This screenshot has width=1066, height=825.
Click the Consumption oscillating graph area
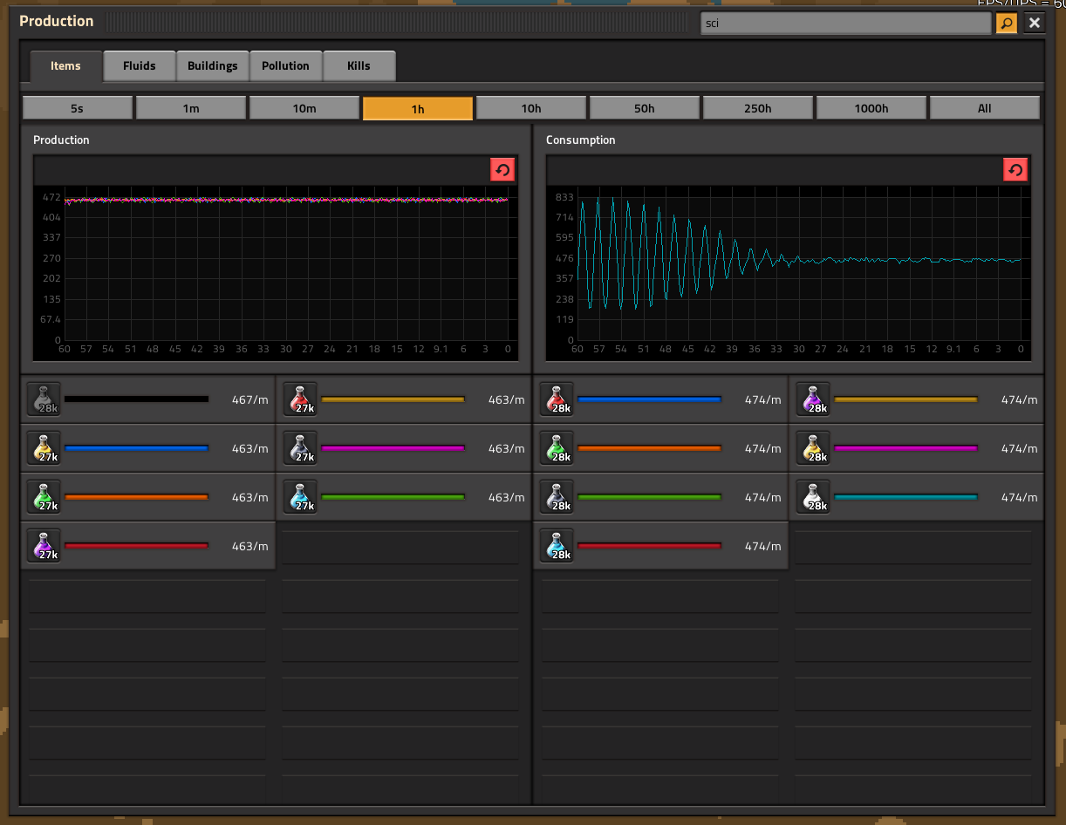[789, 271]
